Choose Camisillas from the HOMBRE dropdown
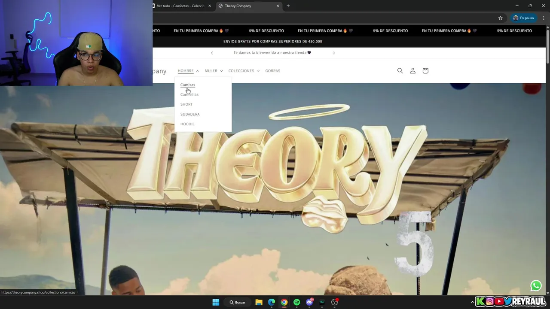The image size is (550, 309). coord(189,94)
